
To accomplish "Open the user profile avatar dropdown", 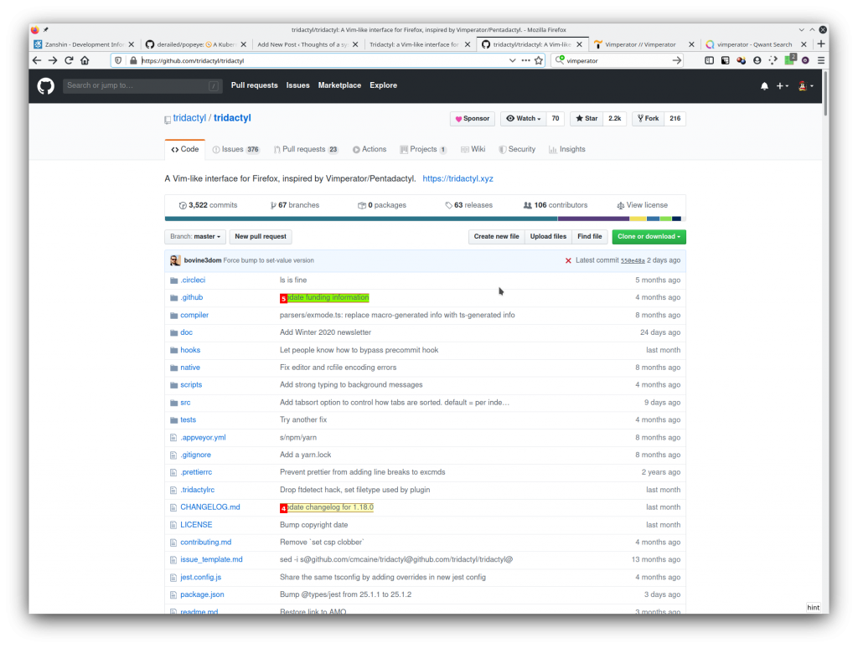I will (805, 86).
